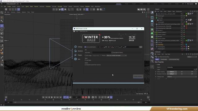The width and height of the screenshot is (198, 111).
Task: Expand the Octane Scatter.1 object
Action: 155,34
